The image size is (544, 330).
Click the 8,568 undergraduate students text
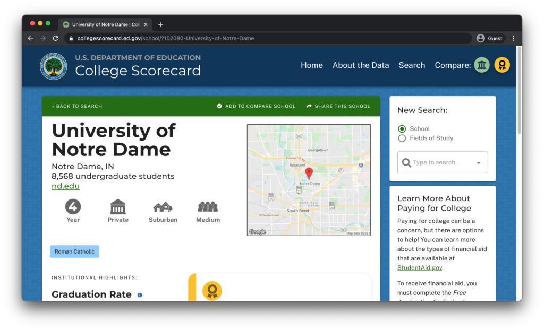coord(113,176)
